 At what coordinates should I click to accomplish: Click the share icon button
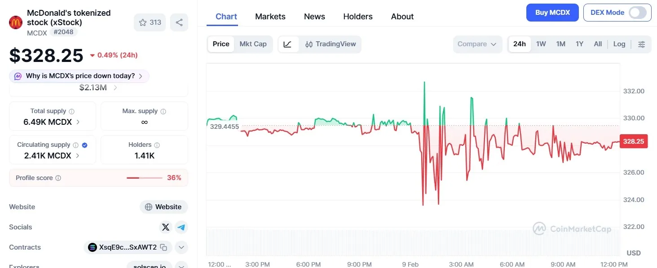pos(179,22)
